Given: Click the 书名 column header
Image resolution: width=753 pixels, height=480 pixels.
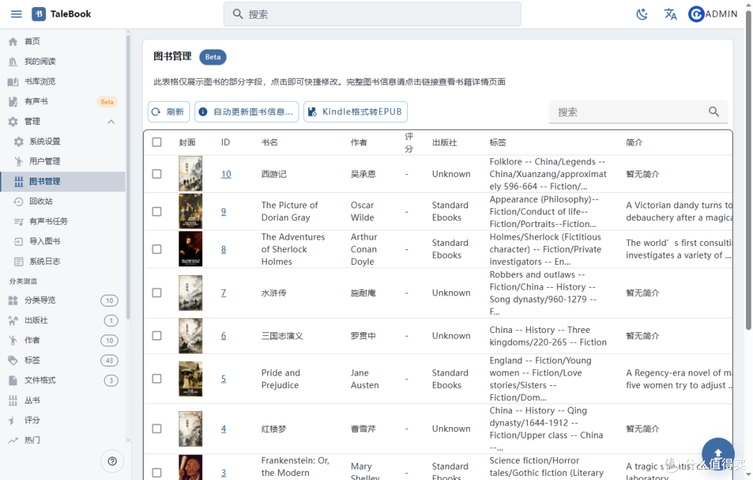Looking at the screenshot, I should 269,143.
